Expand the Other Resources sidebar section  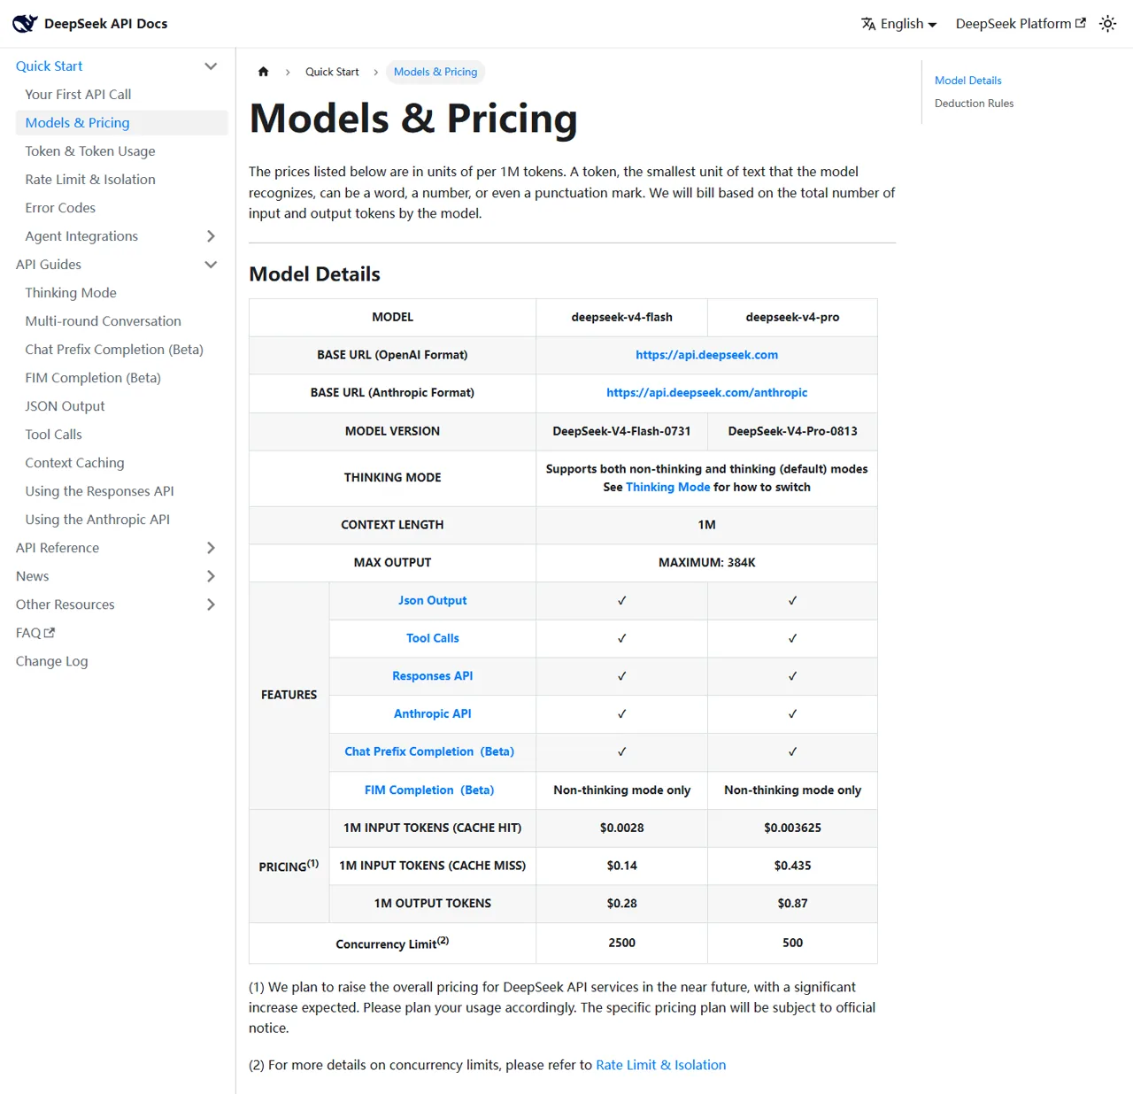(x=211, y=605)
